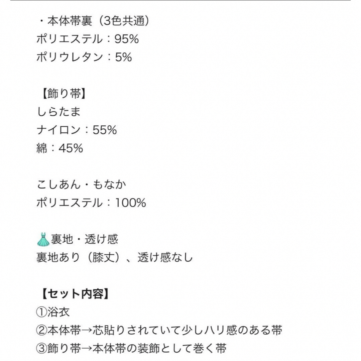Click the ②本体帯 list item line
This screenshot has width=361, height=361.
pos(159,330)
